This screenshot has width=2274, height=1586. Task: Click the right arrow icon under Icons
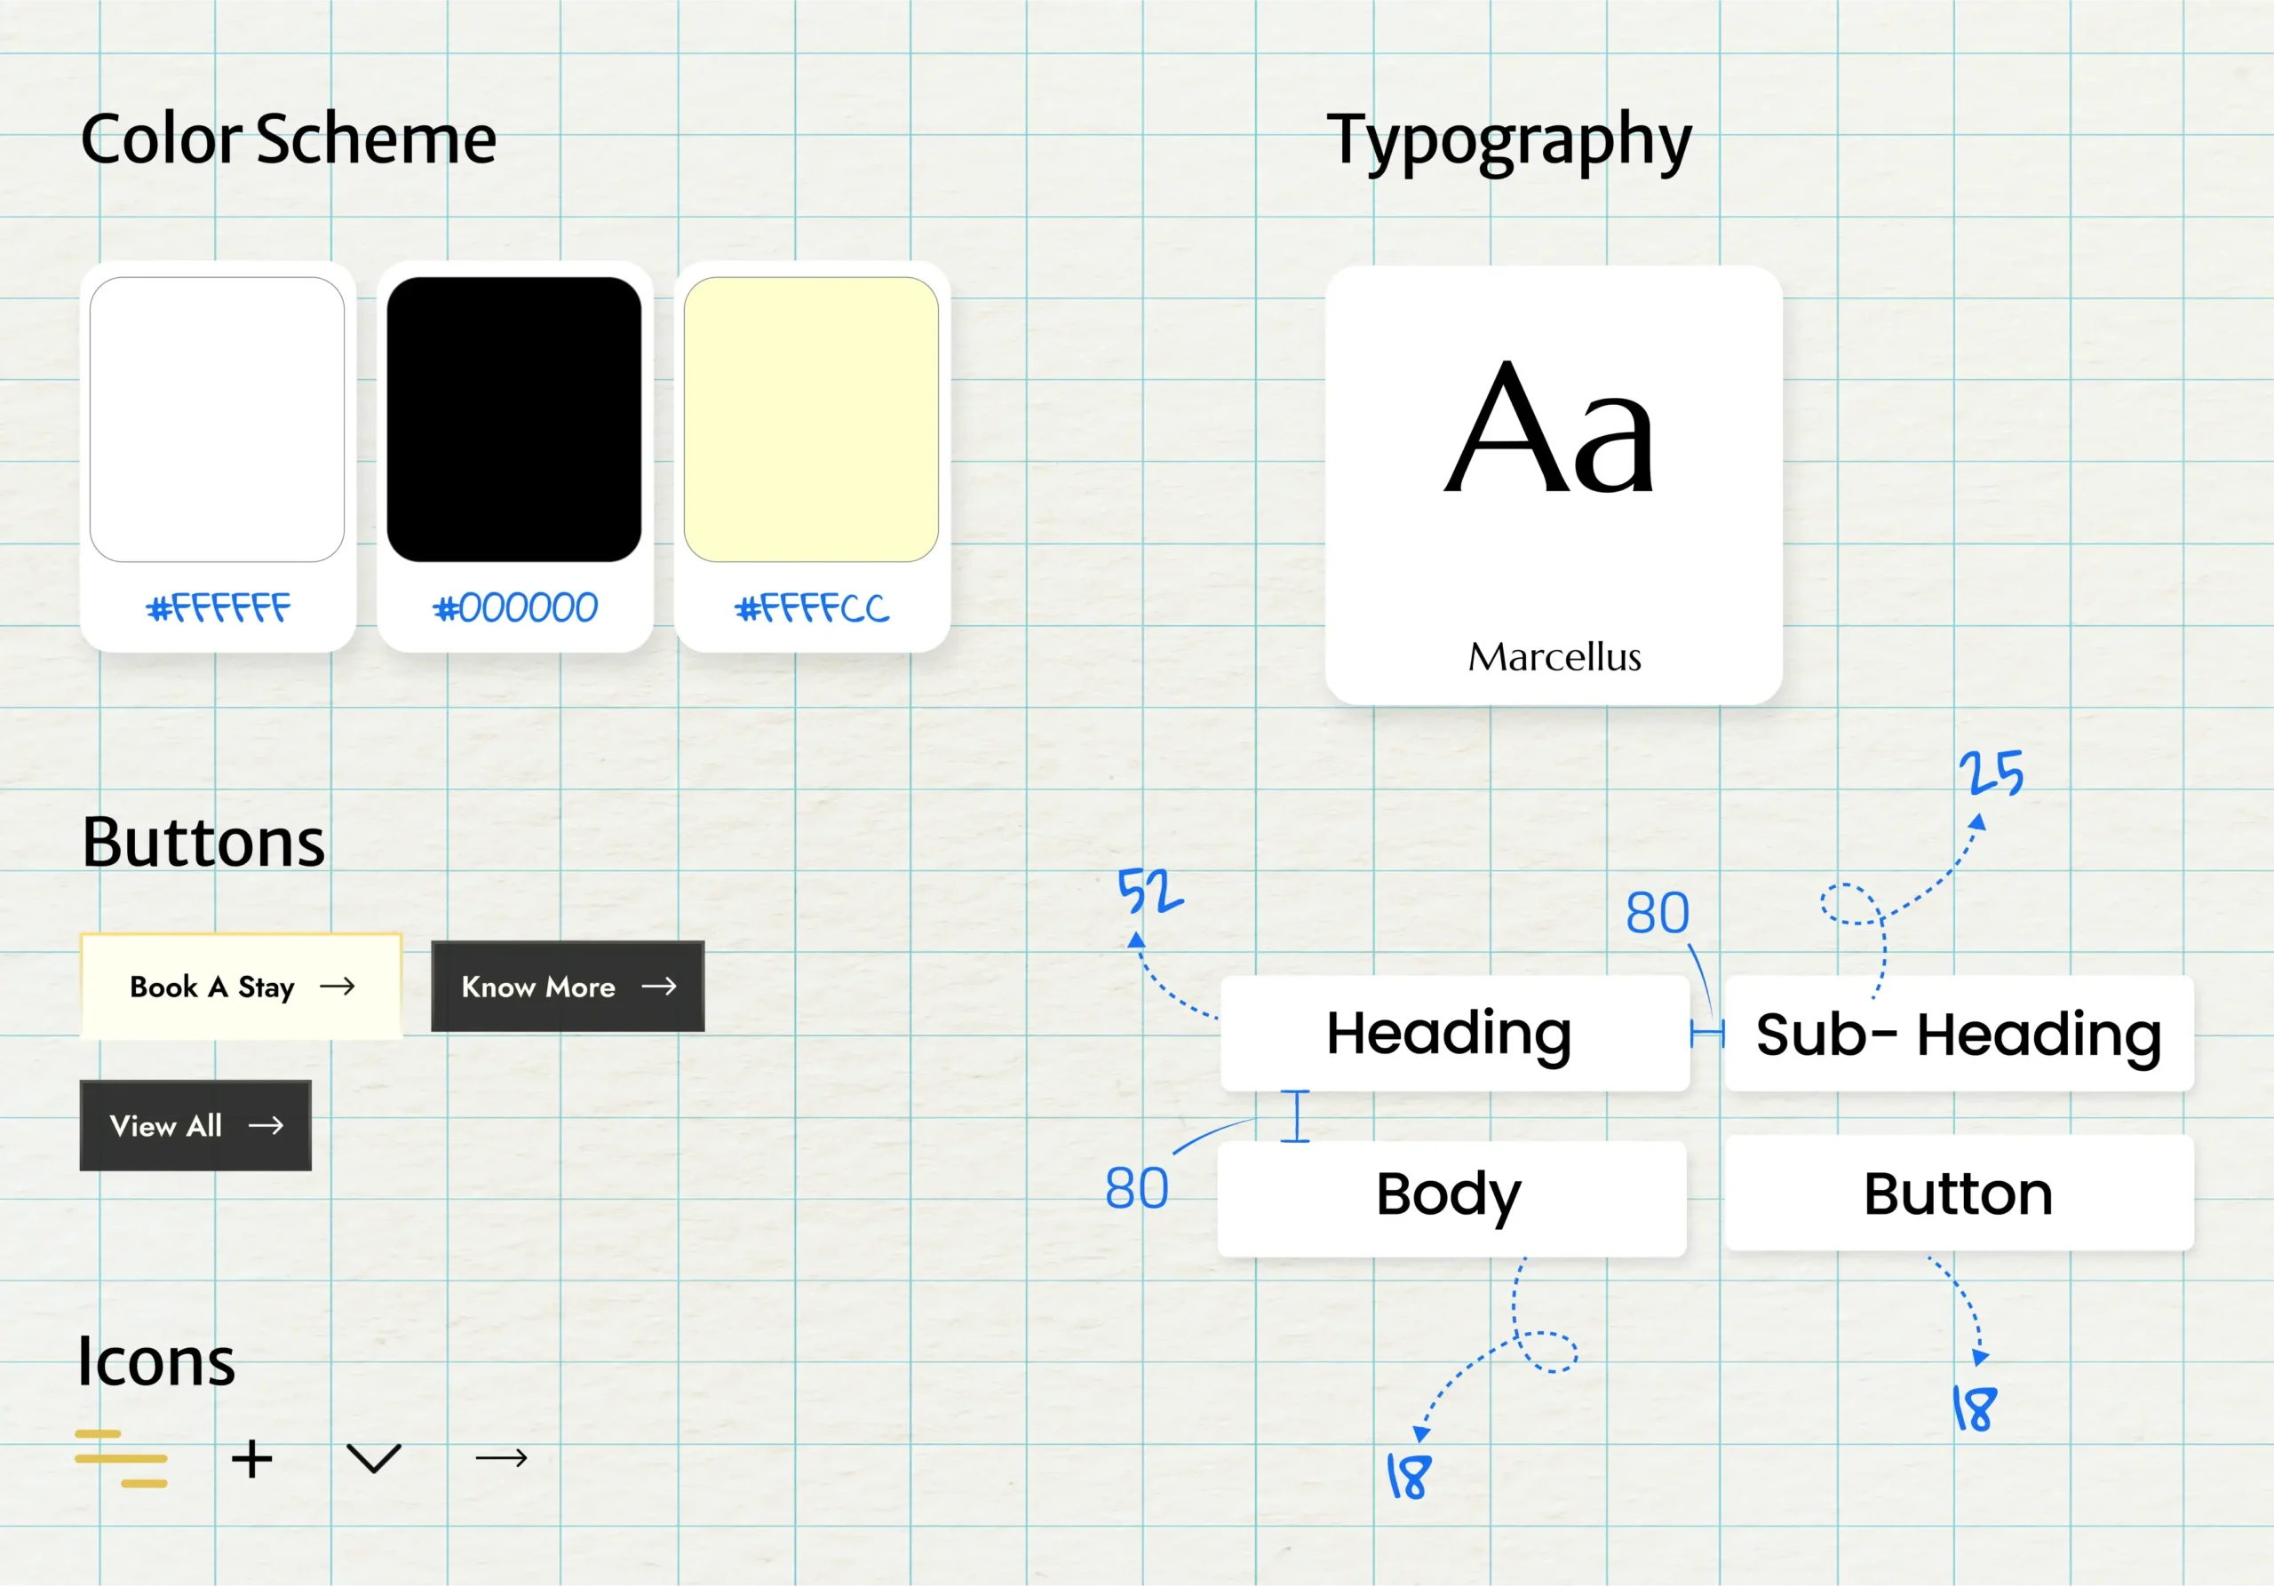(x=501, y=1457)
